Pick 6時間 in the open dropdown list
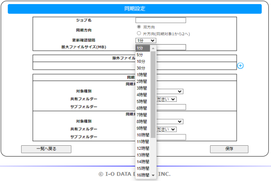271x181 pixels. [143, 108]
